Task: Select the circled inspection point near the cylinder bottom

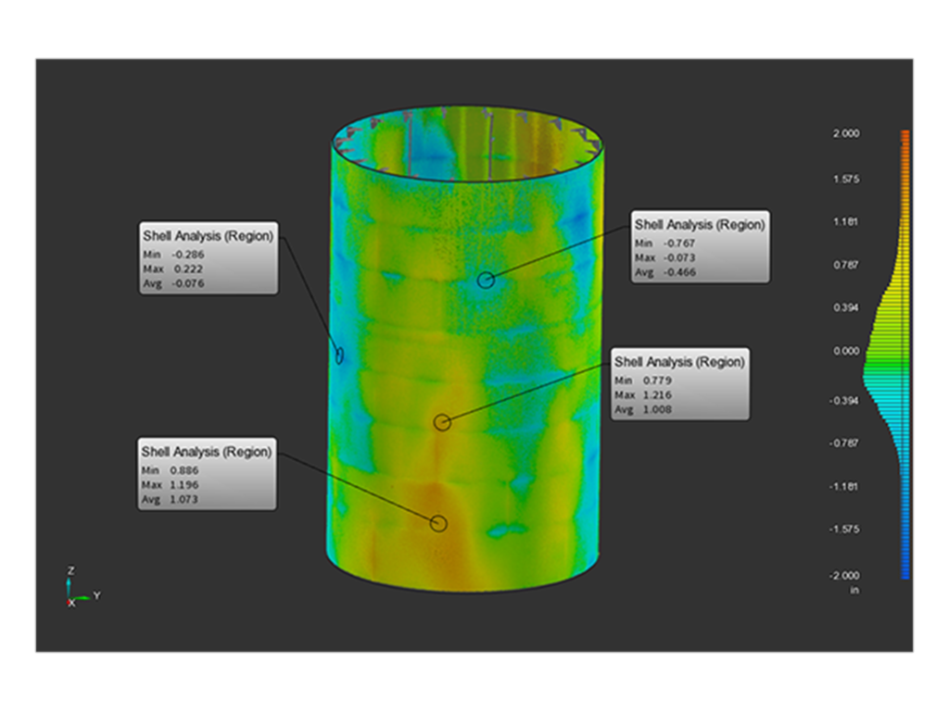Action: coord(438,524)
